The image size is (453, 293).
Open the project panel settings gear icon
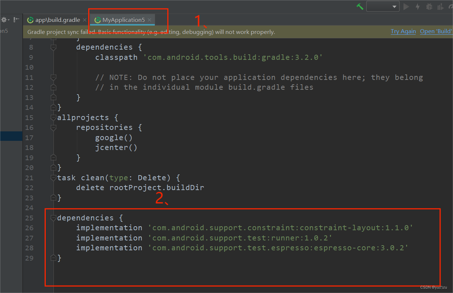[x=4, y=19]
